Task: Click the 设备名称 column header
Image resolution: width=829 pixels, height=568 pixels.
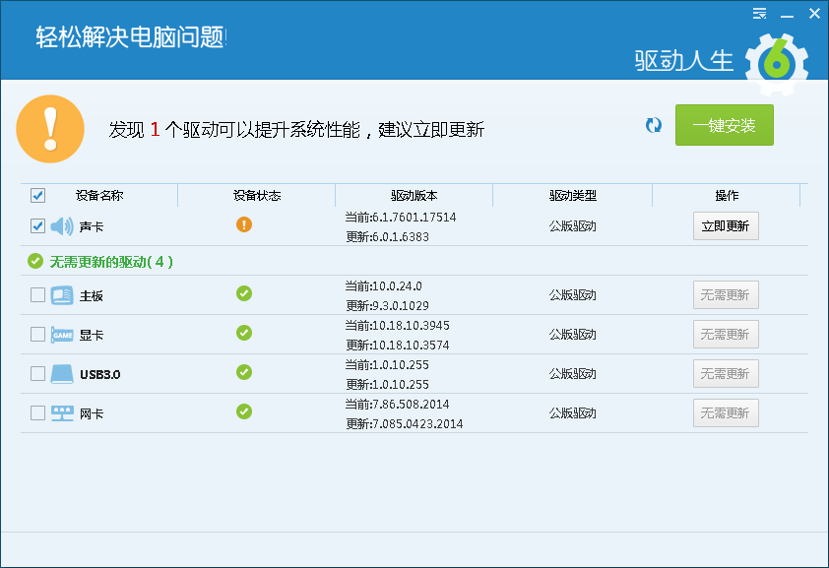Action: coord(99,195)
